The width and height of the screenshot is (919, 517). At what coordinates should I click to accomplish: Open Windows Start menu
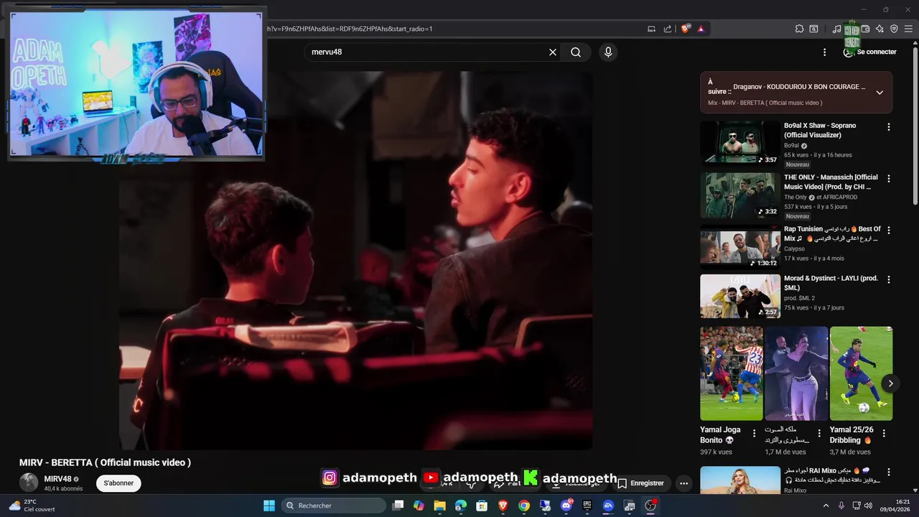(269, 506)
